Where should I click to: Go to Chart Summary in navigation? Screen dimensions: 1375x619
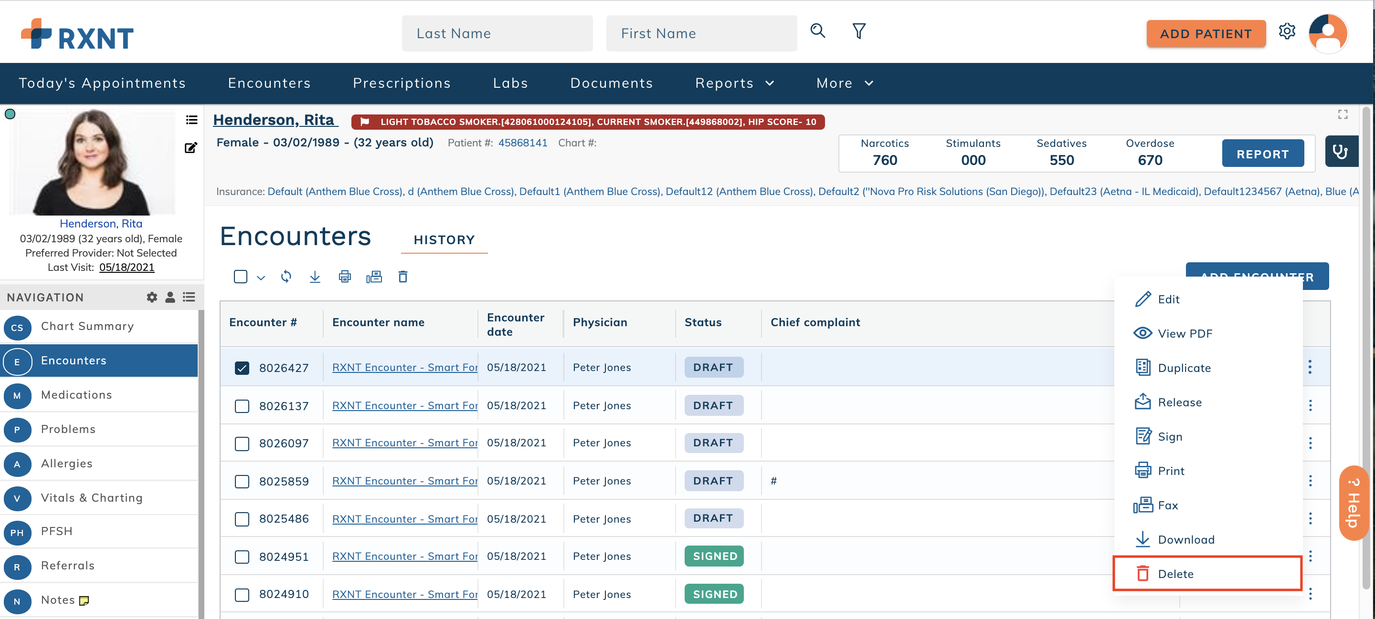point(99,326)
